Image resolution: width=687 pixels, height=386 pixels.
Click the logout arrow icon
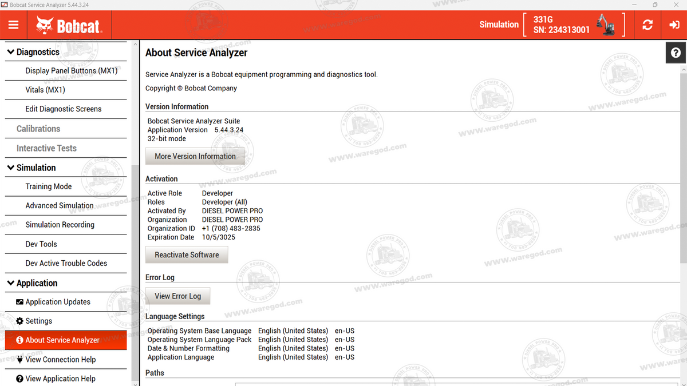[x=674, y=25]
